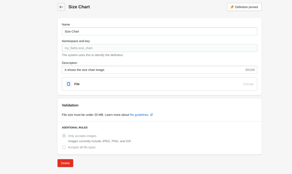Click the back arrow icon

61,7
